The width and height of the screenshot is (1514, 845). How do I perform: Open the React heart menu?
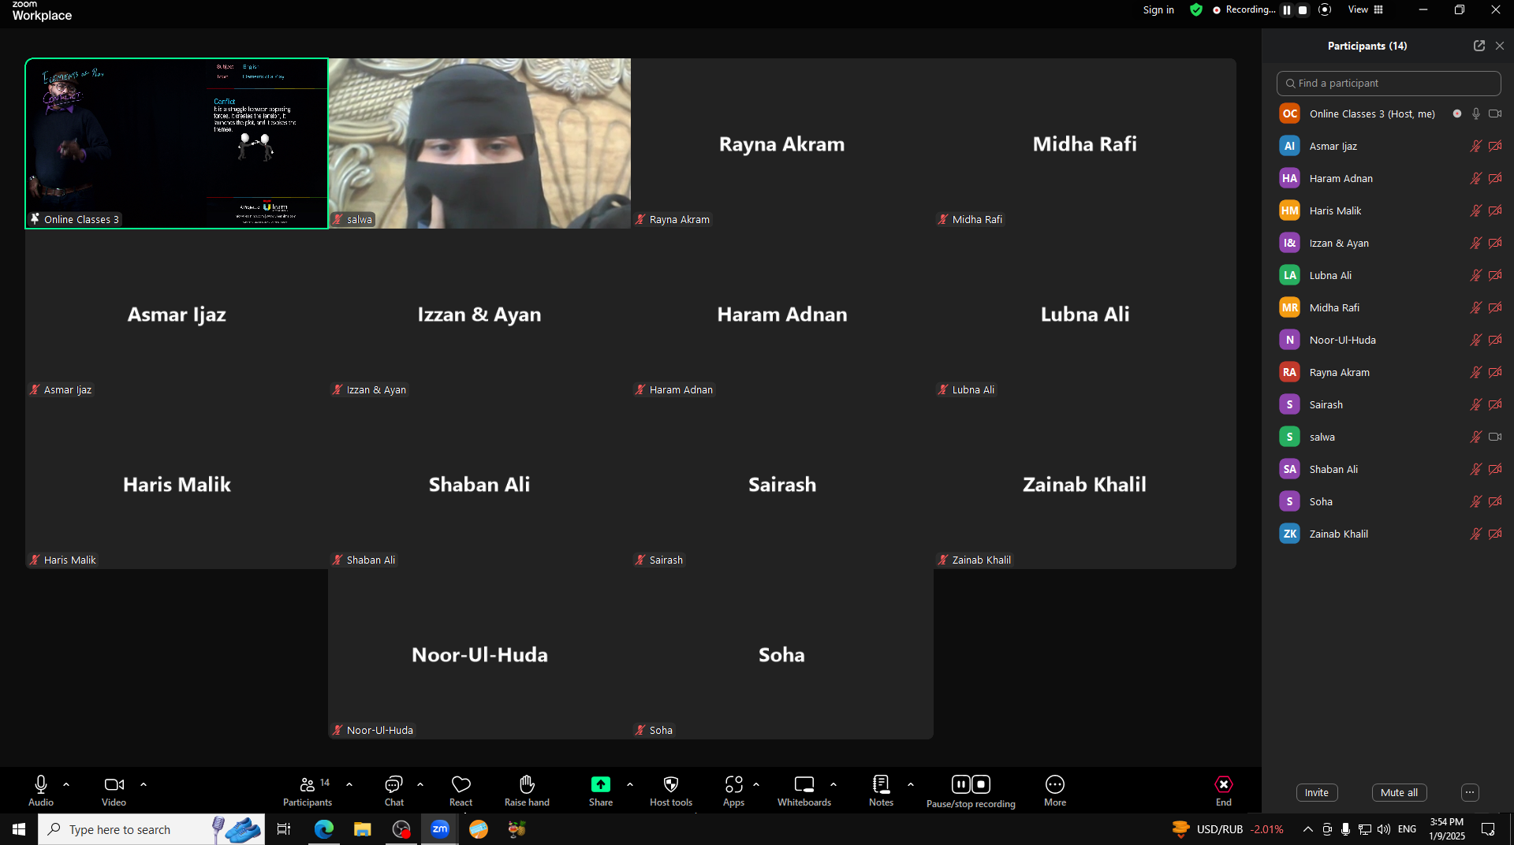(x=461, y=790)
